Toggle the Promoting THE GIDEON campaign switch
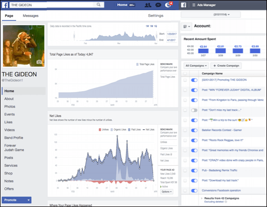The height and width of the screenshot is (207, 267). tap(194, 80)
